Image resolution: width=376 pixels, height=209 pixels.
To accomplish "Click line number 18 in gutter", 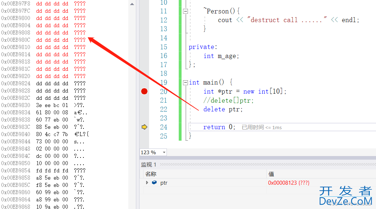I will point(164,74).
